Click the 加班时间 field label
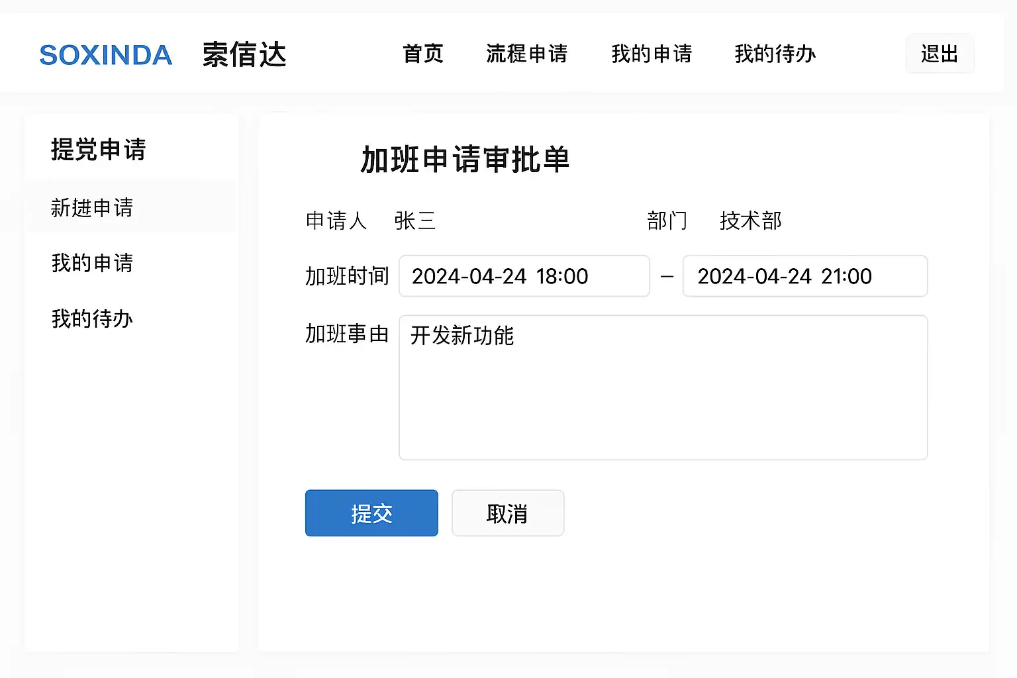1017x678 pixels. pos(347,276)
